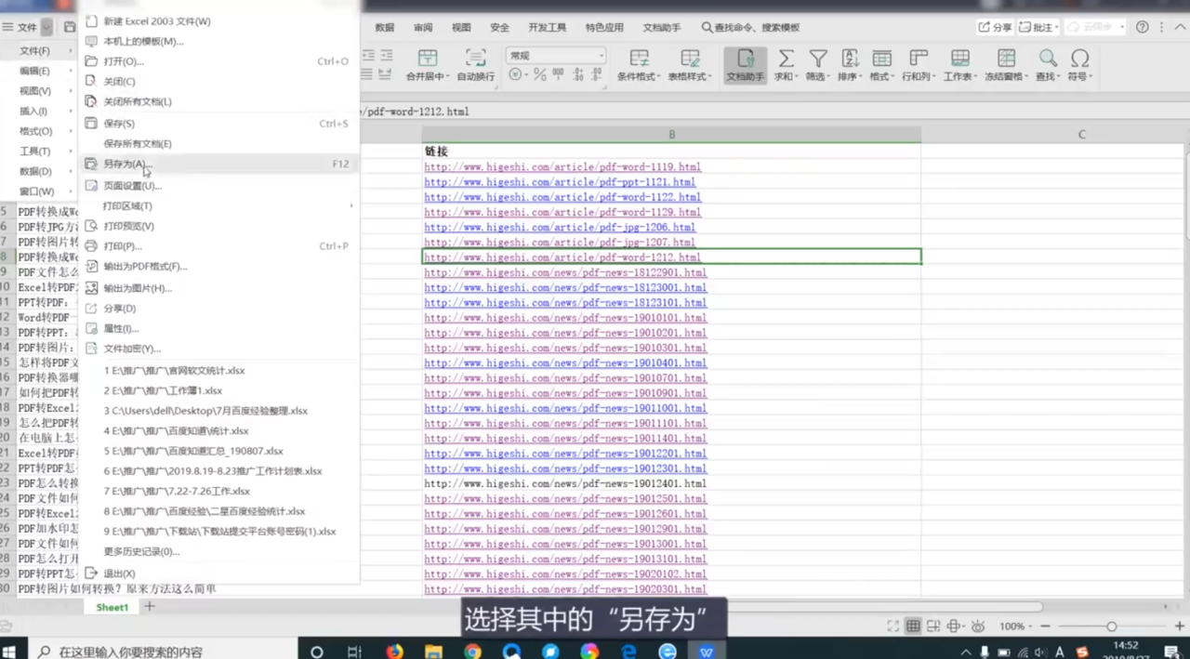Open the pdf-word-1119.html hyperlink
This screenshot has height=659, width=1190.
point(562,167)
